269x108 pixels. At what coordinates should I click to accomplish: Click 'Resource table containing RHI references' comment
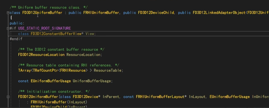coord(68,65)
